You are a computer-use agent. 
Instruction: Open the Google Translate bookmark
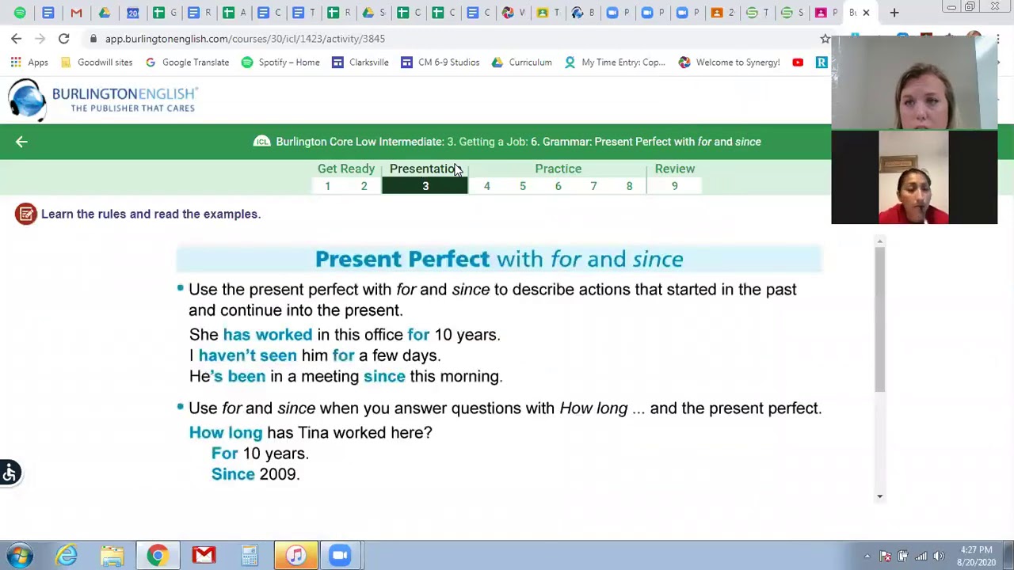(x=187, y=62)
